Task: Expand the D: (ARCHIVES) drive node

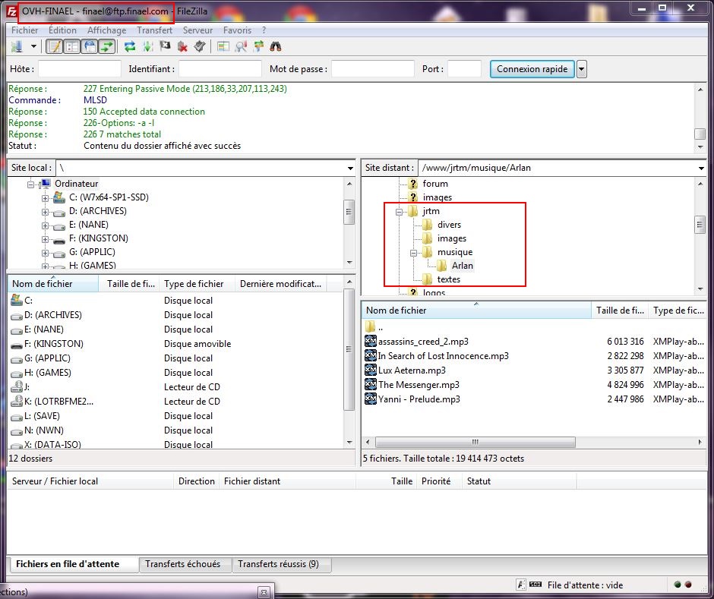Action: (46, 211)
